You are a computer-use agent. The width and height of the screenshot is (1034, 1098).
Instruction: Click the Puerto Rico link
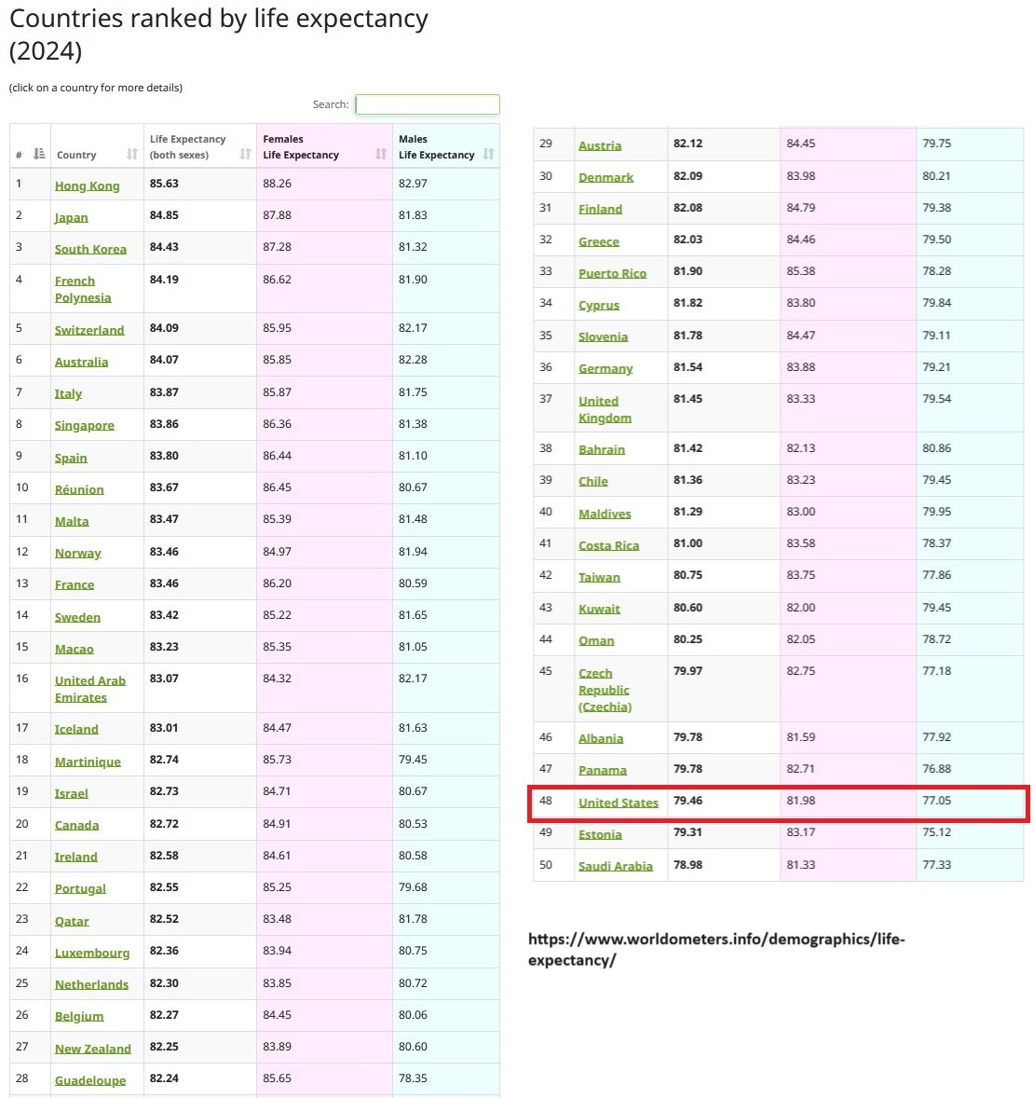click(x=612, y=273)
